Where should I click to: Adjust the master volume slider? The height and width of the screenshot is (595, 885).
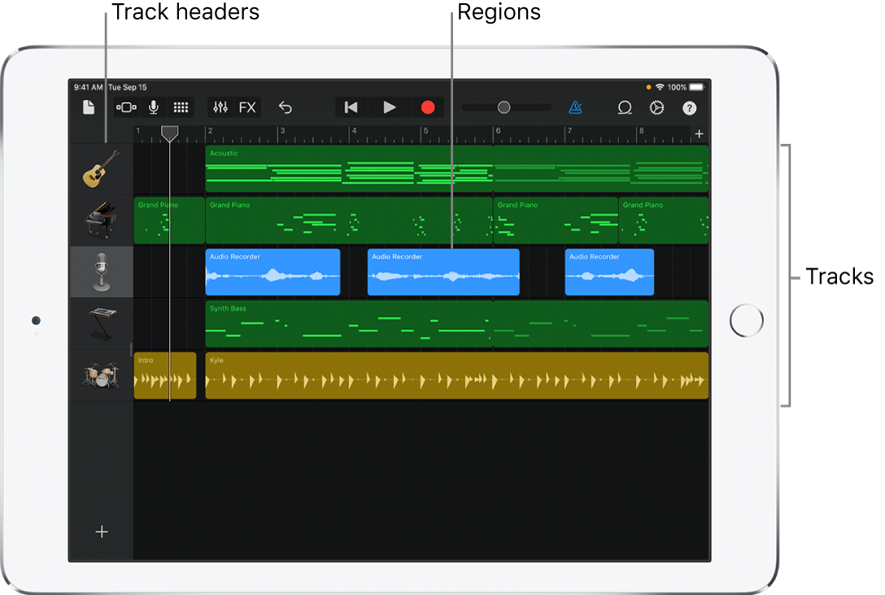[x=504, y=106]
